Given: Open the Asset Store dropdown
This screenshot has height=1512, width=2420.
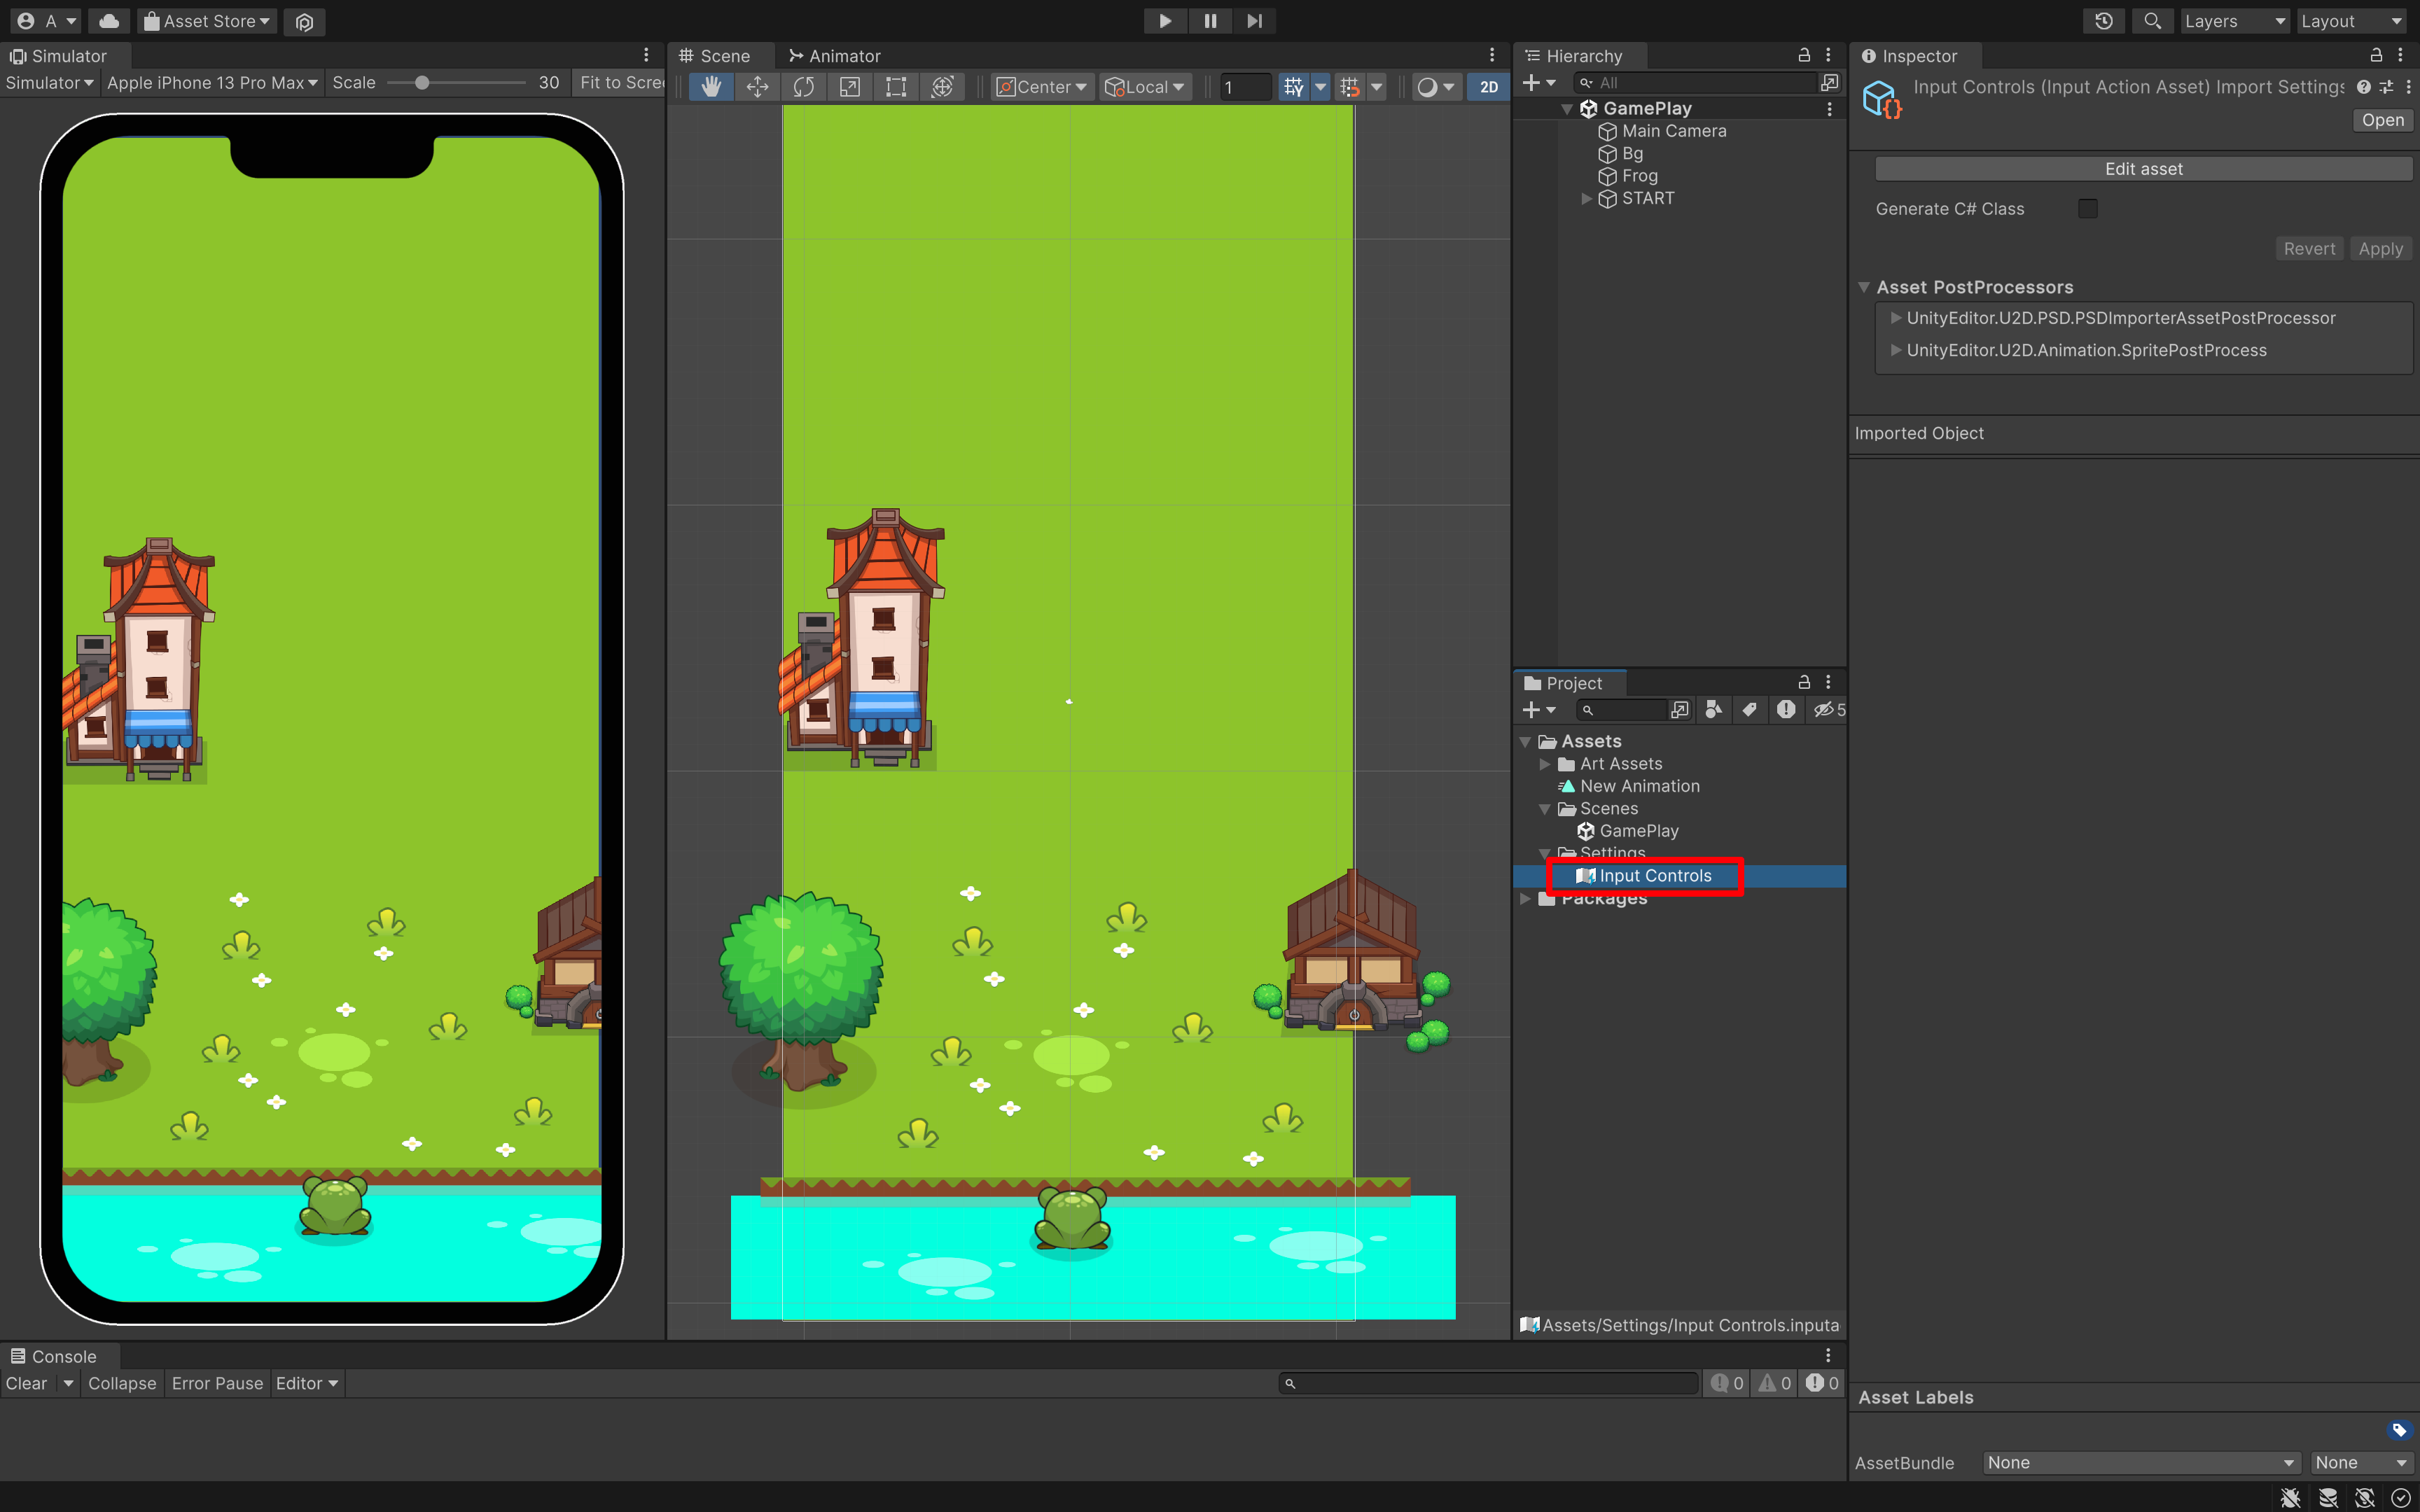Looking at the screenshot, I should coord(206,21).
